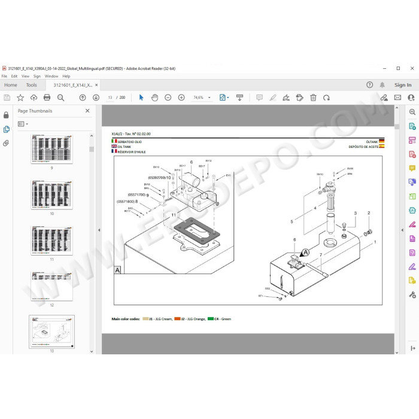Viewport: 419px width, 419px height.
Task: Go to previous page arrow
Action: (x=83, y=98)
